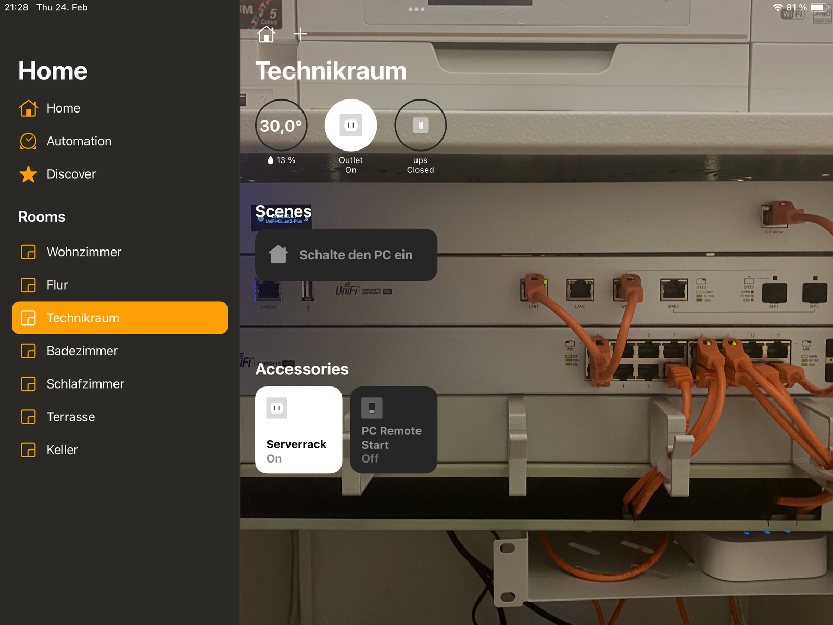
Task: Open temperature sensor showing 30,0°
Action: tap(281, 126)
